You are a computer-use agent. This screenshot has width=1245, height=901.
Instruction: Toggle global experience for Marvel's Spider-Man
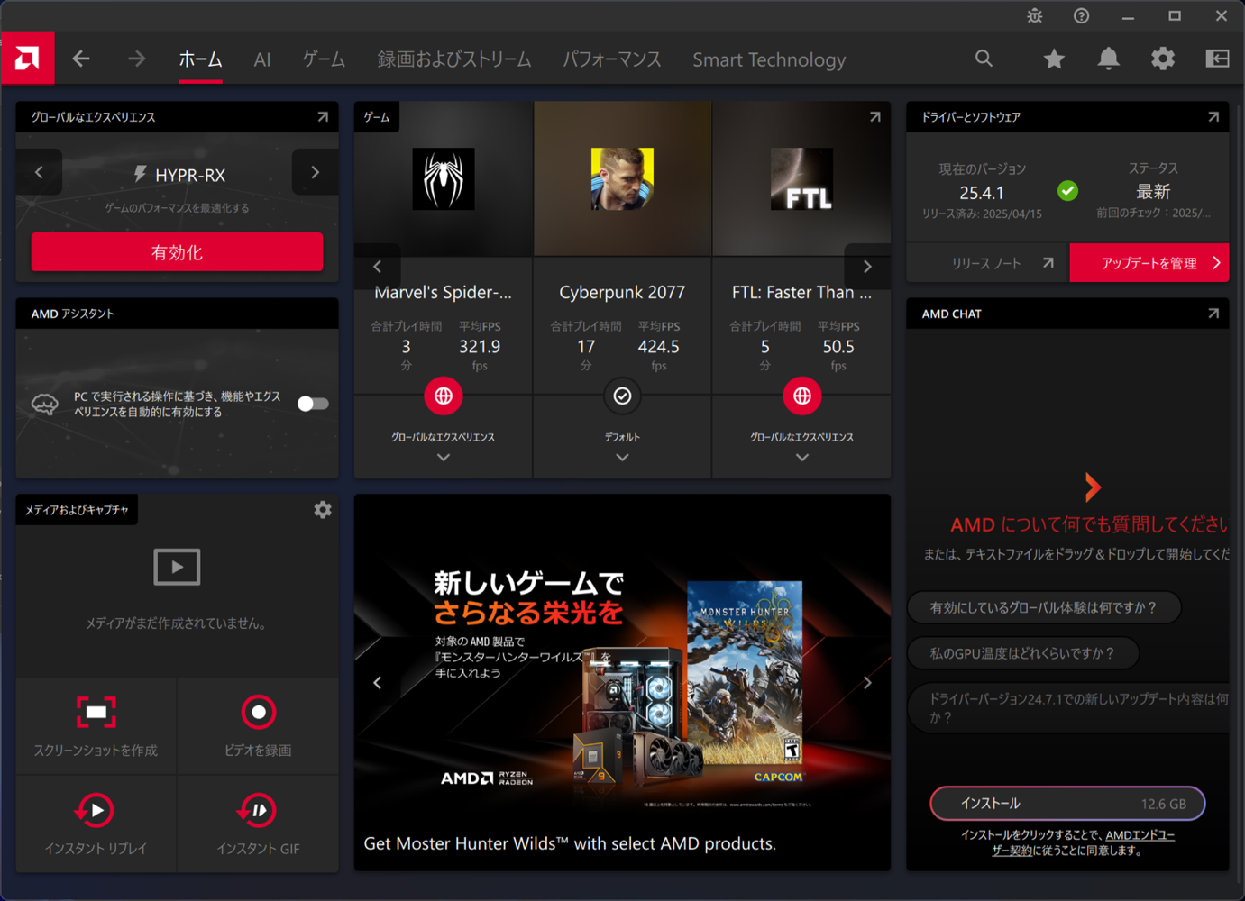tap(444, 396)
